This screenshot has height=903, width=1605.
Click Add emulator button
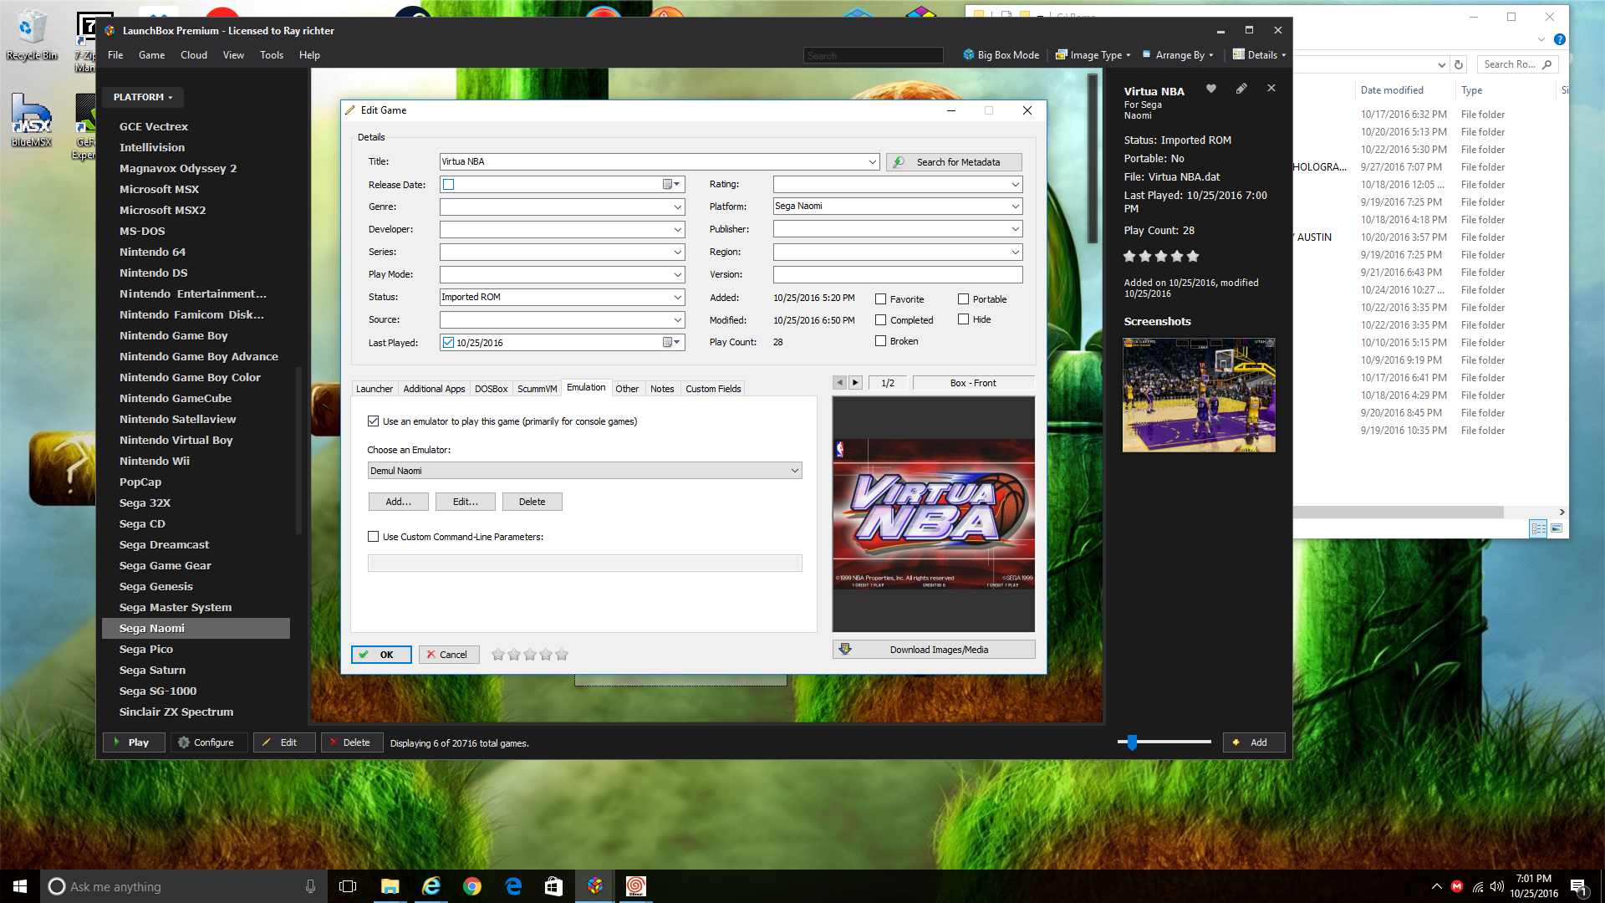399,502
